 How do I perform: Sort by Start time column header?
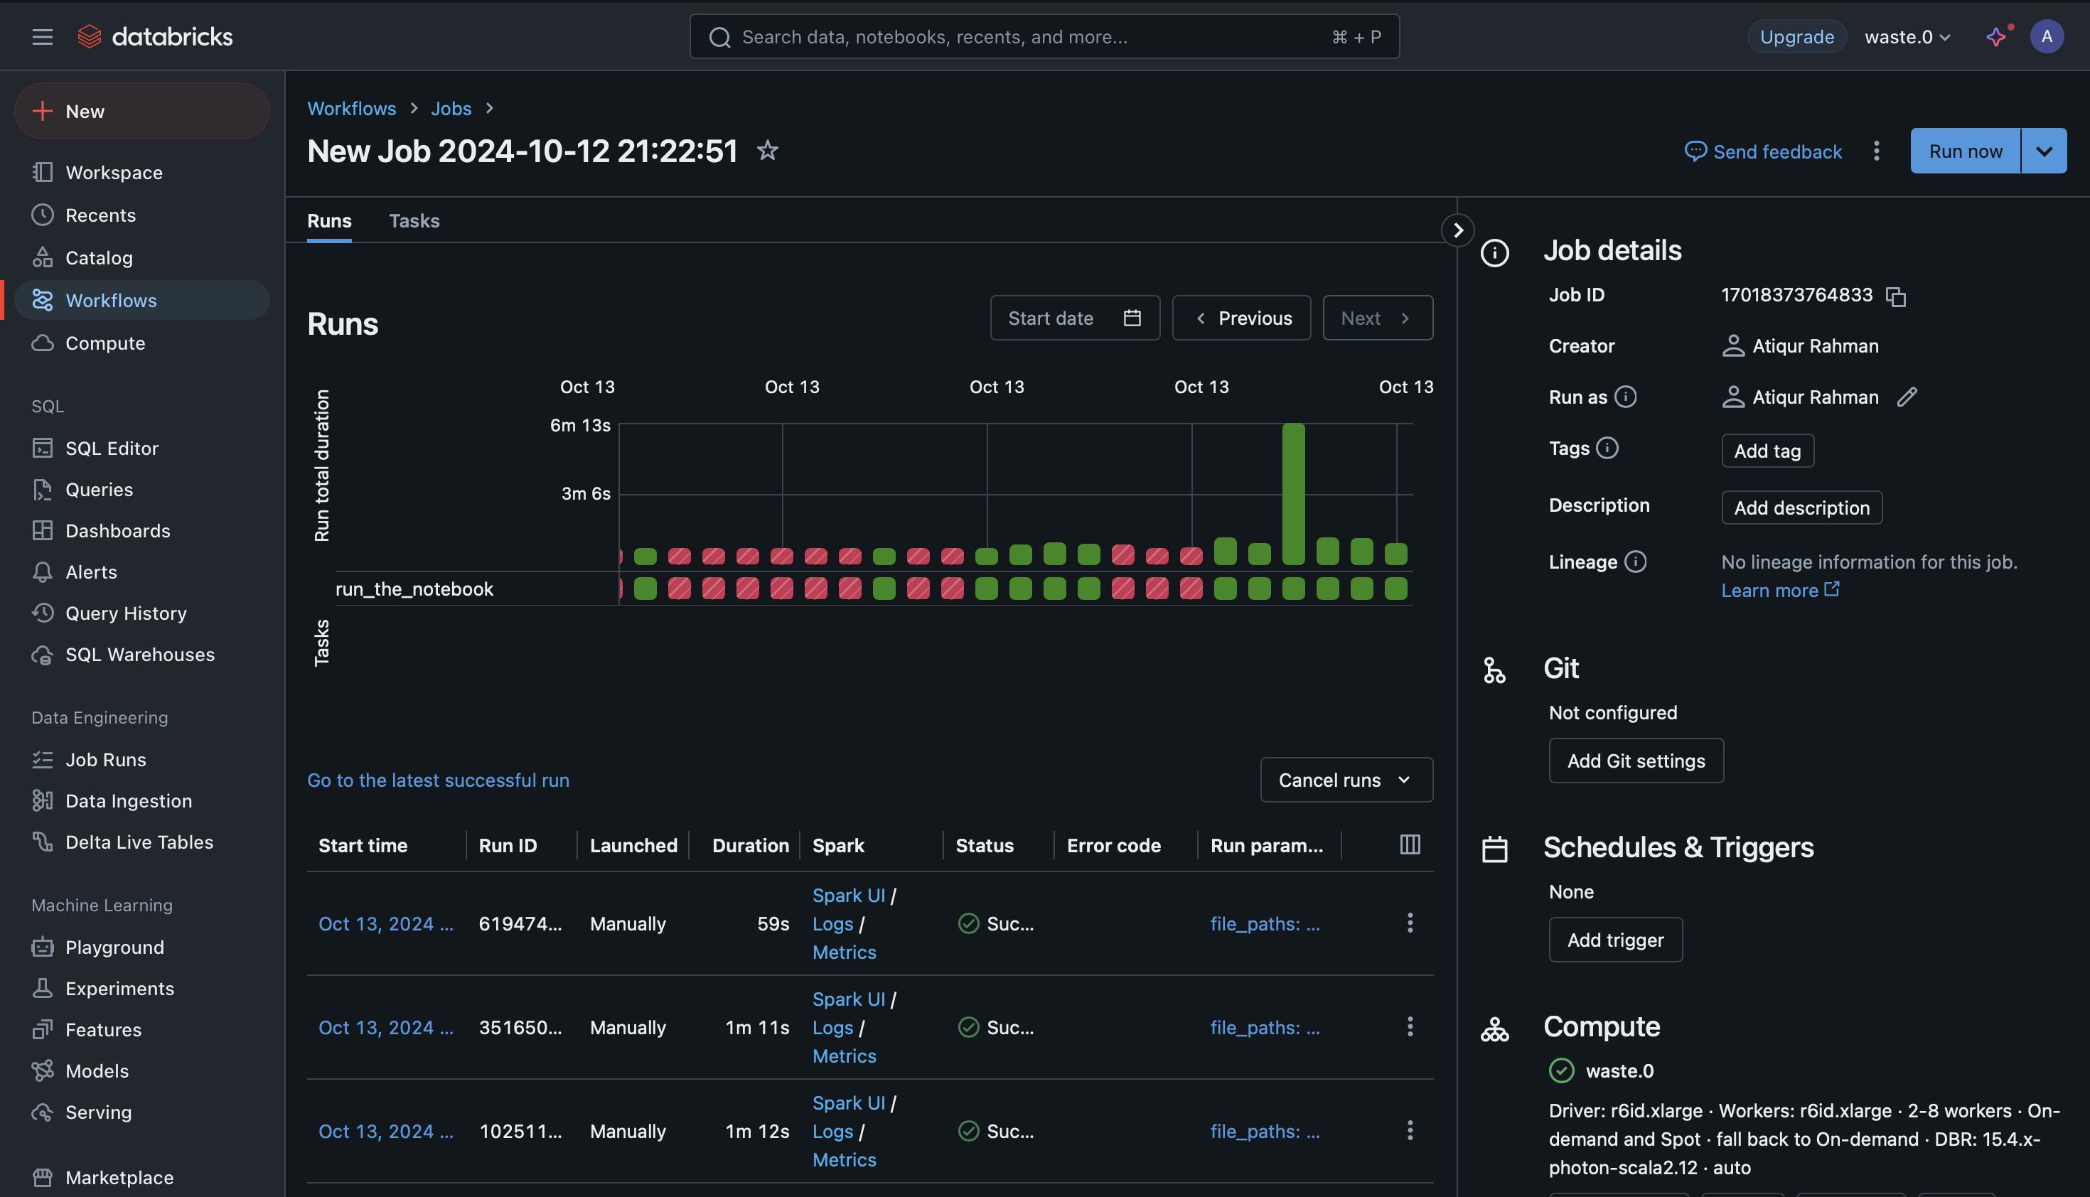click(x=363, y=845)
